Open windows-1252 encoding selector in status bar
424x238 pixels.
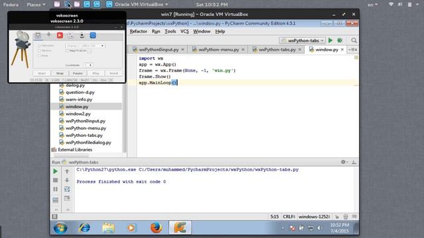[314, 217]
